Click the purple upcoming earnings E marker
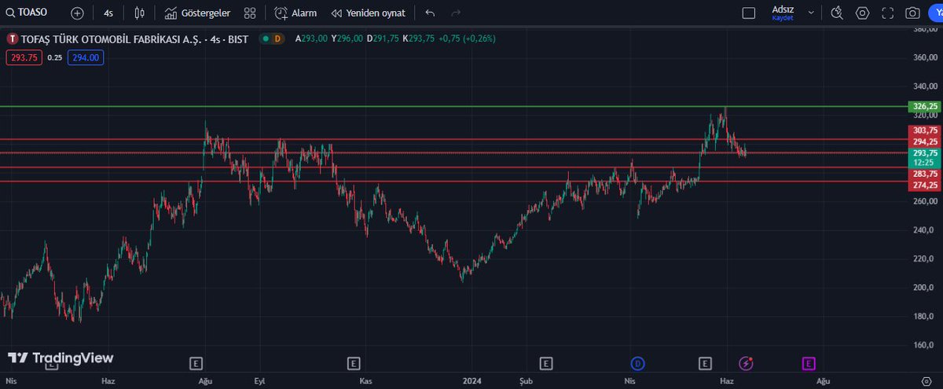The image size is (943, 389). click(x=808, y=363)
